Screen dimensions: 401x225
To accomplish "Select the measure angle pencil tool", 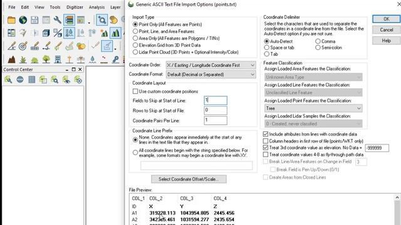I will [x=11, y=46].
